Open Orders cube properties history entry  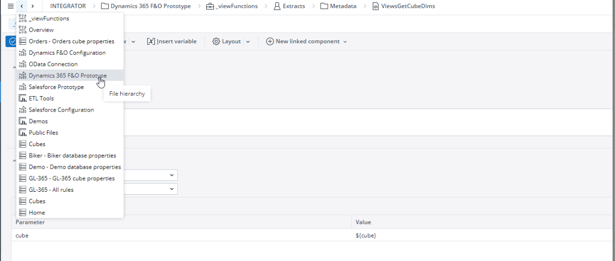pos(72,41)
